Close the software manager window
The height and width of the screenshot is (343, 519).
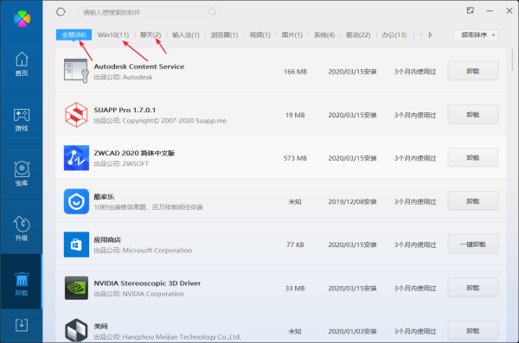[509, 11]
